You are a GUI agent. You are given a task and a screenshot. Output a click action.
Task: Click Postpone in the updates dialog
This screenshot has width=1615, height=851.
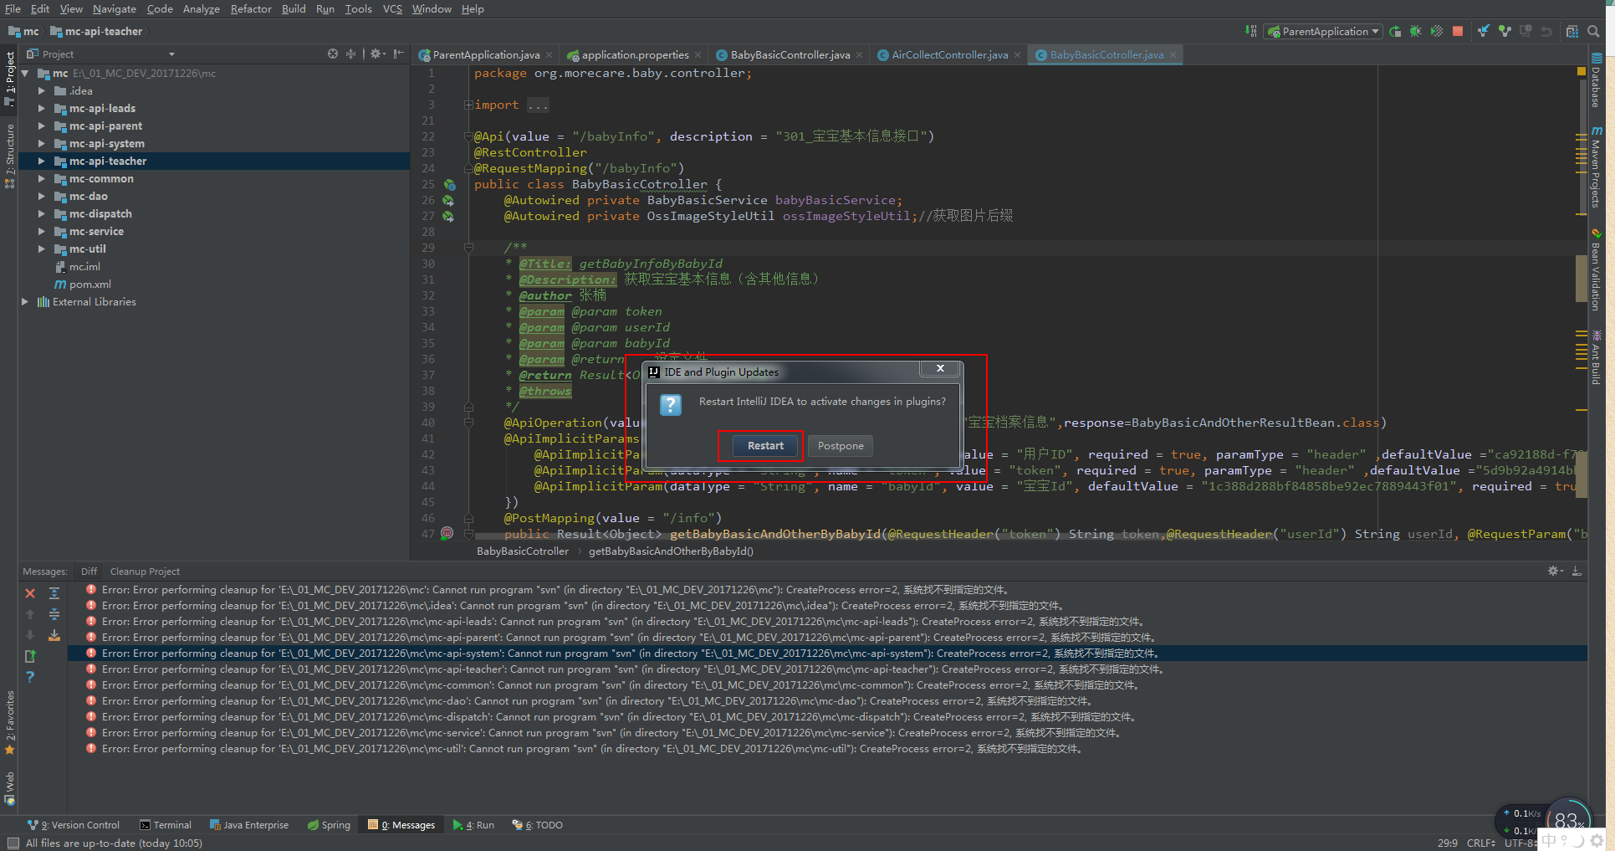click(841, 445)
